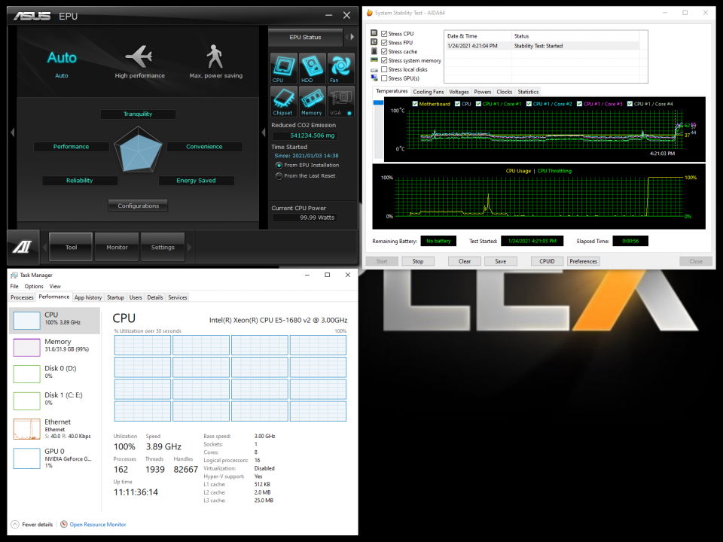Enable the VGA icon in EPU Status
723x542 pixels.
click(x=340, y=100)
